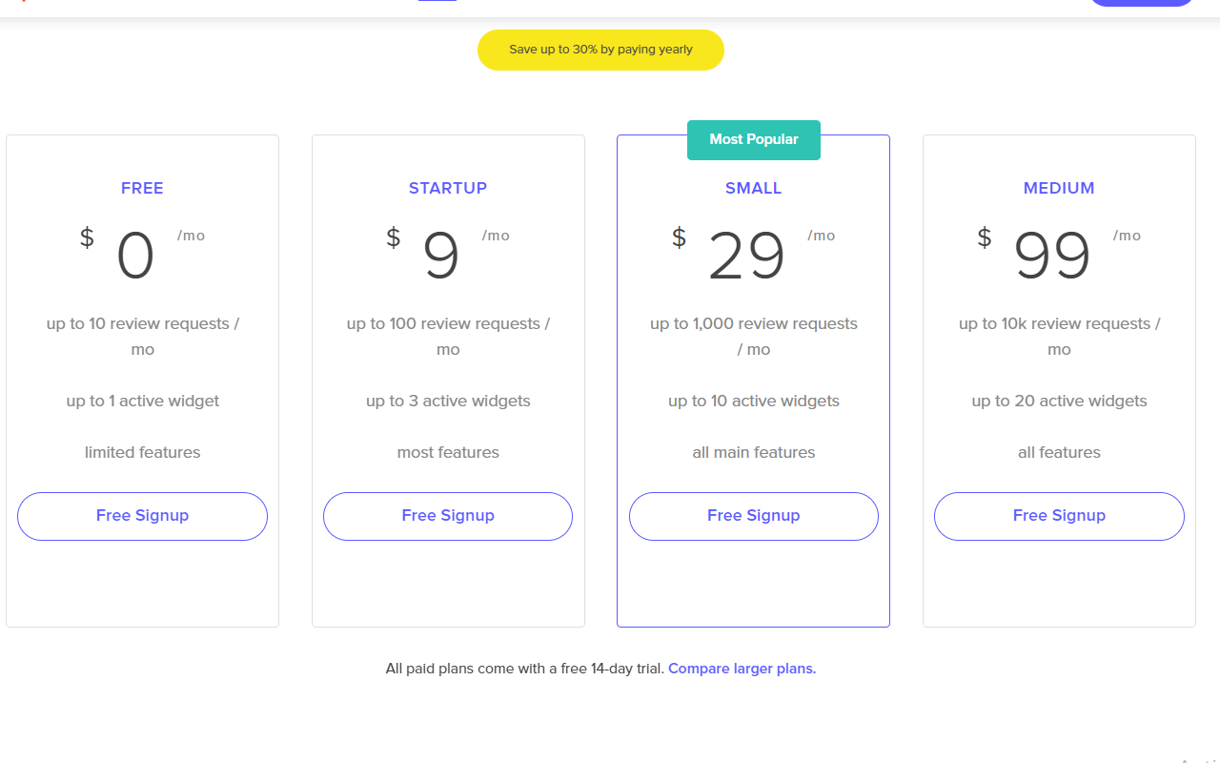The image size is (1220, 763).
Task: Click the Most Popular badge above the SMALL plan
Action: point(753,139)
